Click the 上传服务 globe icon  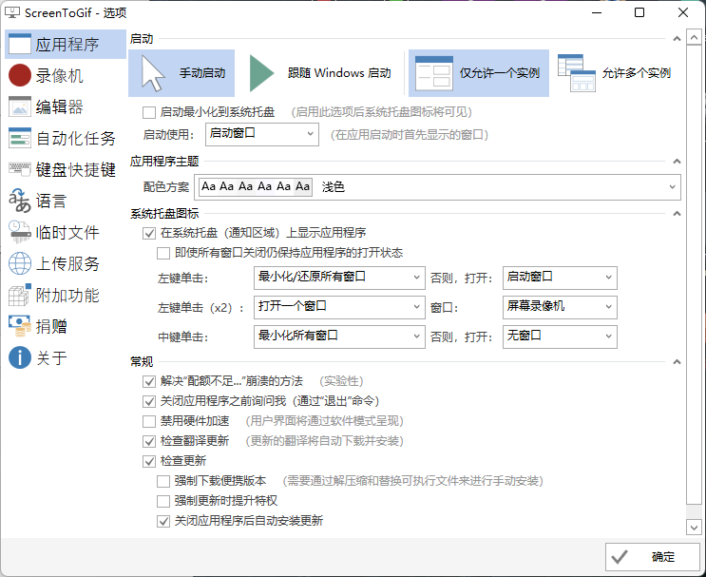(x=20, y=263)
